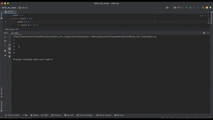The height and width of the screenshot is (120, 213).
Task: Select the Run tool window button at bottom
Action: click(25, 115)
